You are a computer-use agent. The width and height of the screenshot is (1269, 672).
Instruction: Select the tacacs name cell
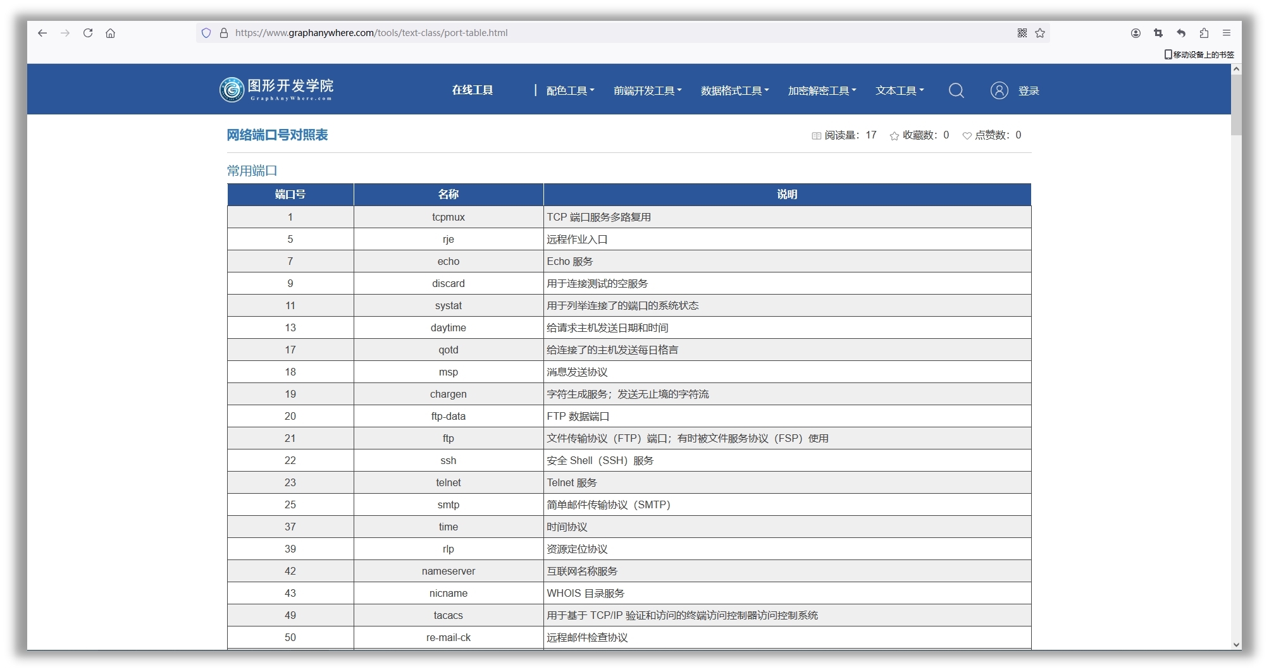tap(449, 615)
